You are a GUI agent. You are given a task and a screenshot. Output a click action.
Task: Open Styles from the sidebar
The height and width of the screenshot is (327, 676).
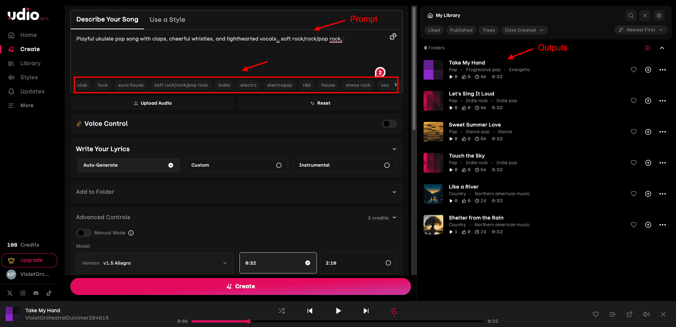29,77
